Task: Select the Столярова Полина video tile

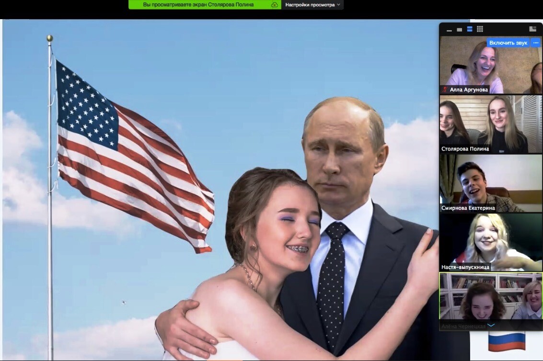Action: 490,123
